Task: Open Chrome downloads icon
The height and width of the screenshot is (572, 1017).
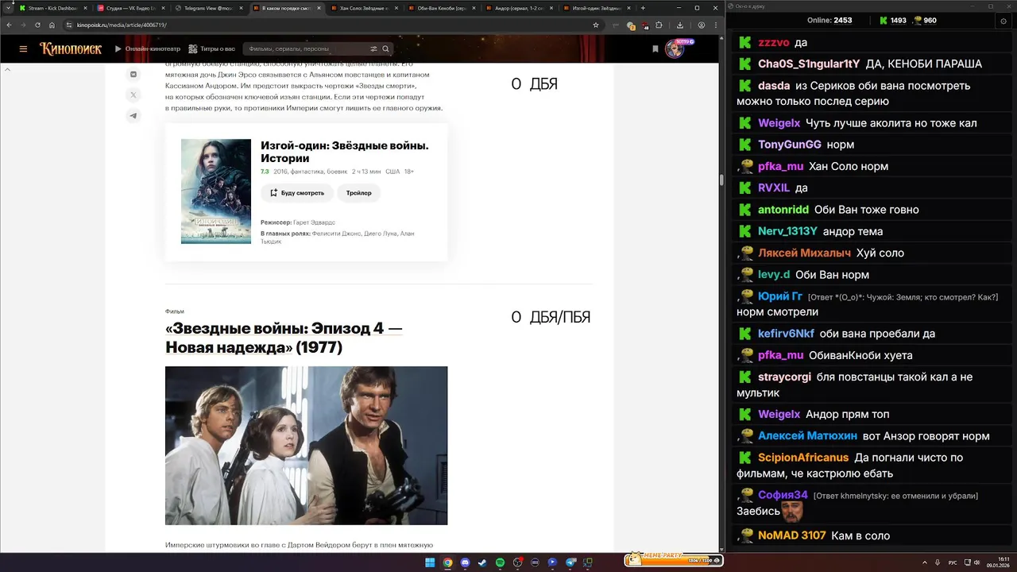Action: pos(680,25)
